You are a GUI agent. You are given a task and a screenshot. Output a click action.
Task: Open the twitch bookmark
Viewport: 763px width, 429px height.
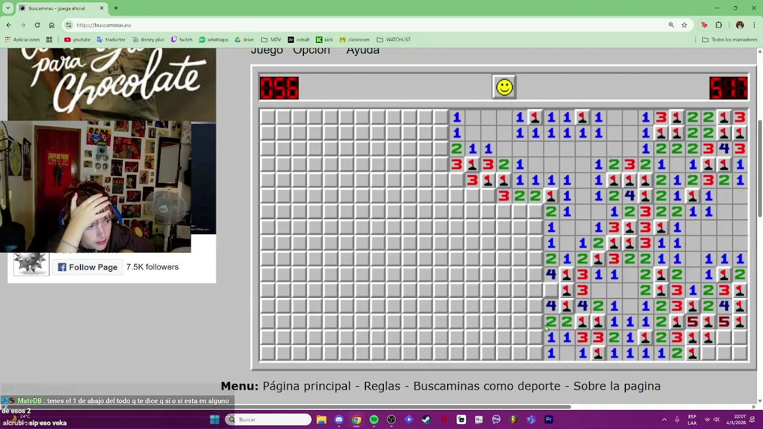(x=182, y=40)
